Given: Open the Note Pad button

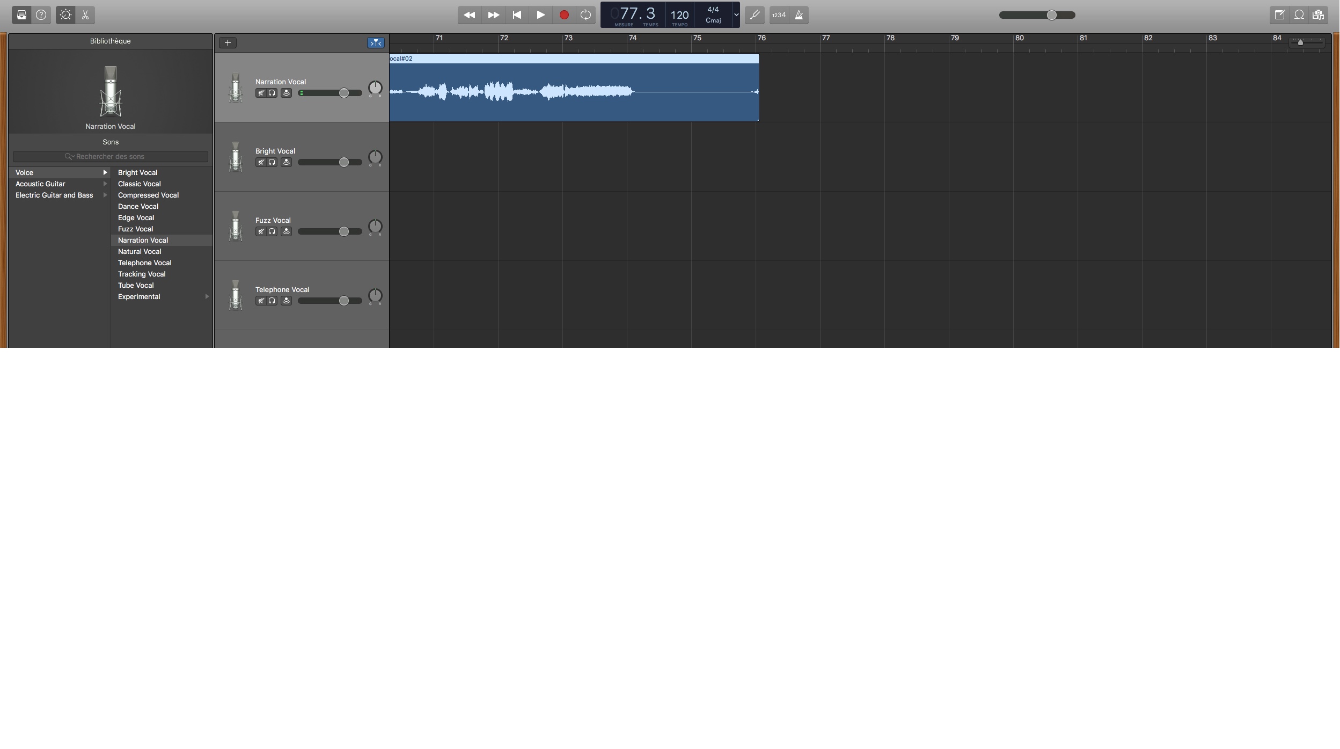Looking at the screenshot, I should 1280,15.
